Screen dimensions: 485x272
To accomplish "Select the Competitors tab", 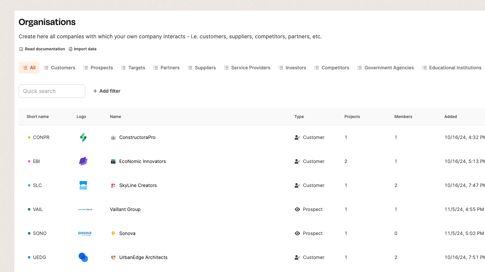I will [x=332, y=68].
